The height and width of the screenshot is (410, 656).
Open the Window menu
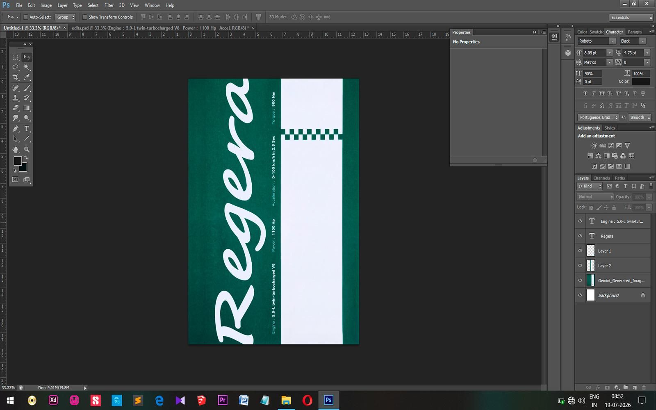[152, 5]
